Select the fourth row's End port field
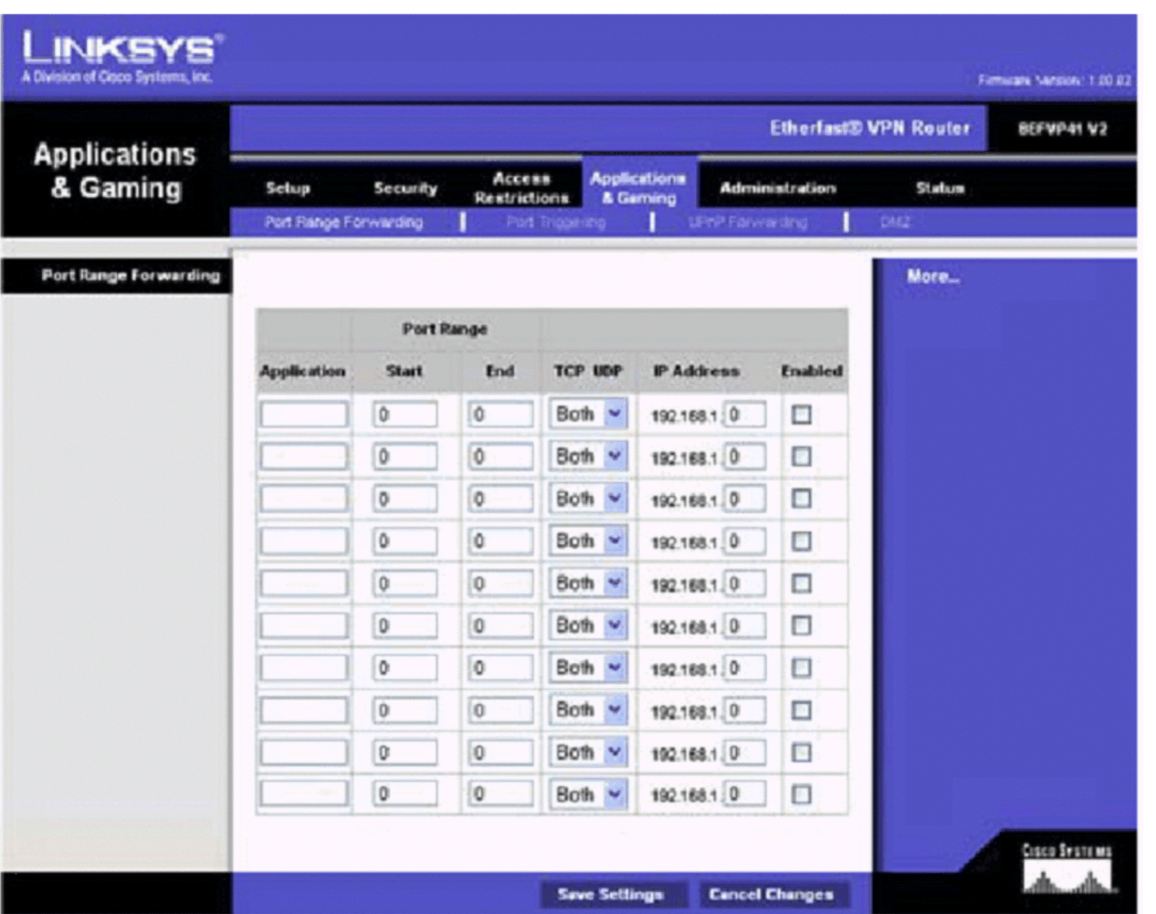The height and width of the screenshot is (914, 1156). [501, 541]
